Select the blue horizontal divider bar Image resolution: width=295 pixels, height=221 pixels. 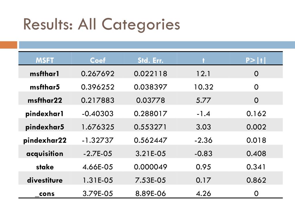pyautogui.click(x=157, y=45)
